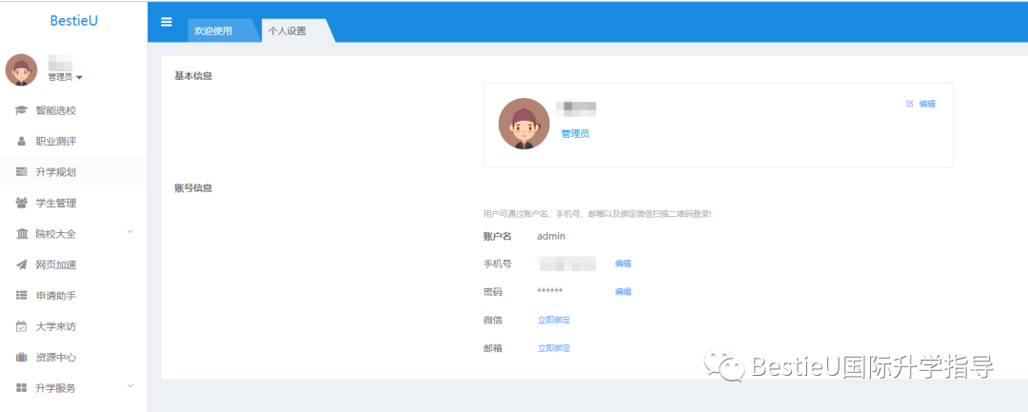The image size is (1028, 412).
Task: Click 编辑 next to 密码
Action: 623,291
